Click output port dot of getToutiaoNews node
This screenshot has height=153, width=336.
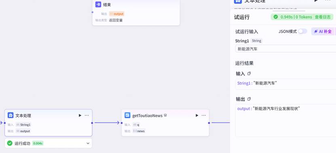point(209,123)
